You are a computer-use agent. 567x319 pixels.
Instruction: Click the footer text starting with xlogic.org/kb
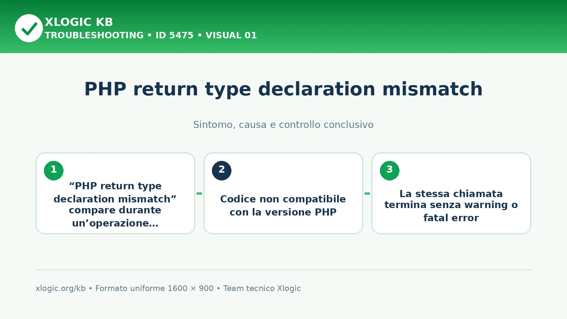[x=168, y=289]
